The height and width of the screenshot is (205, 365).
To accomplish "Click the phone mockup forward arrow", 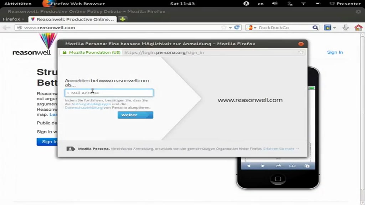I will pyautogui.click(x=263, y=166).
